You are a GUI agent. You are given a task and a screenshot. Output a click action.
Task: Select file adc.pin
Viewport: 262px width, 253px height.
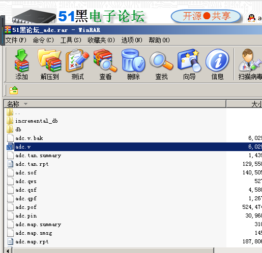[x=26, y=215]
